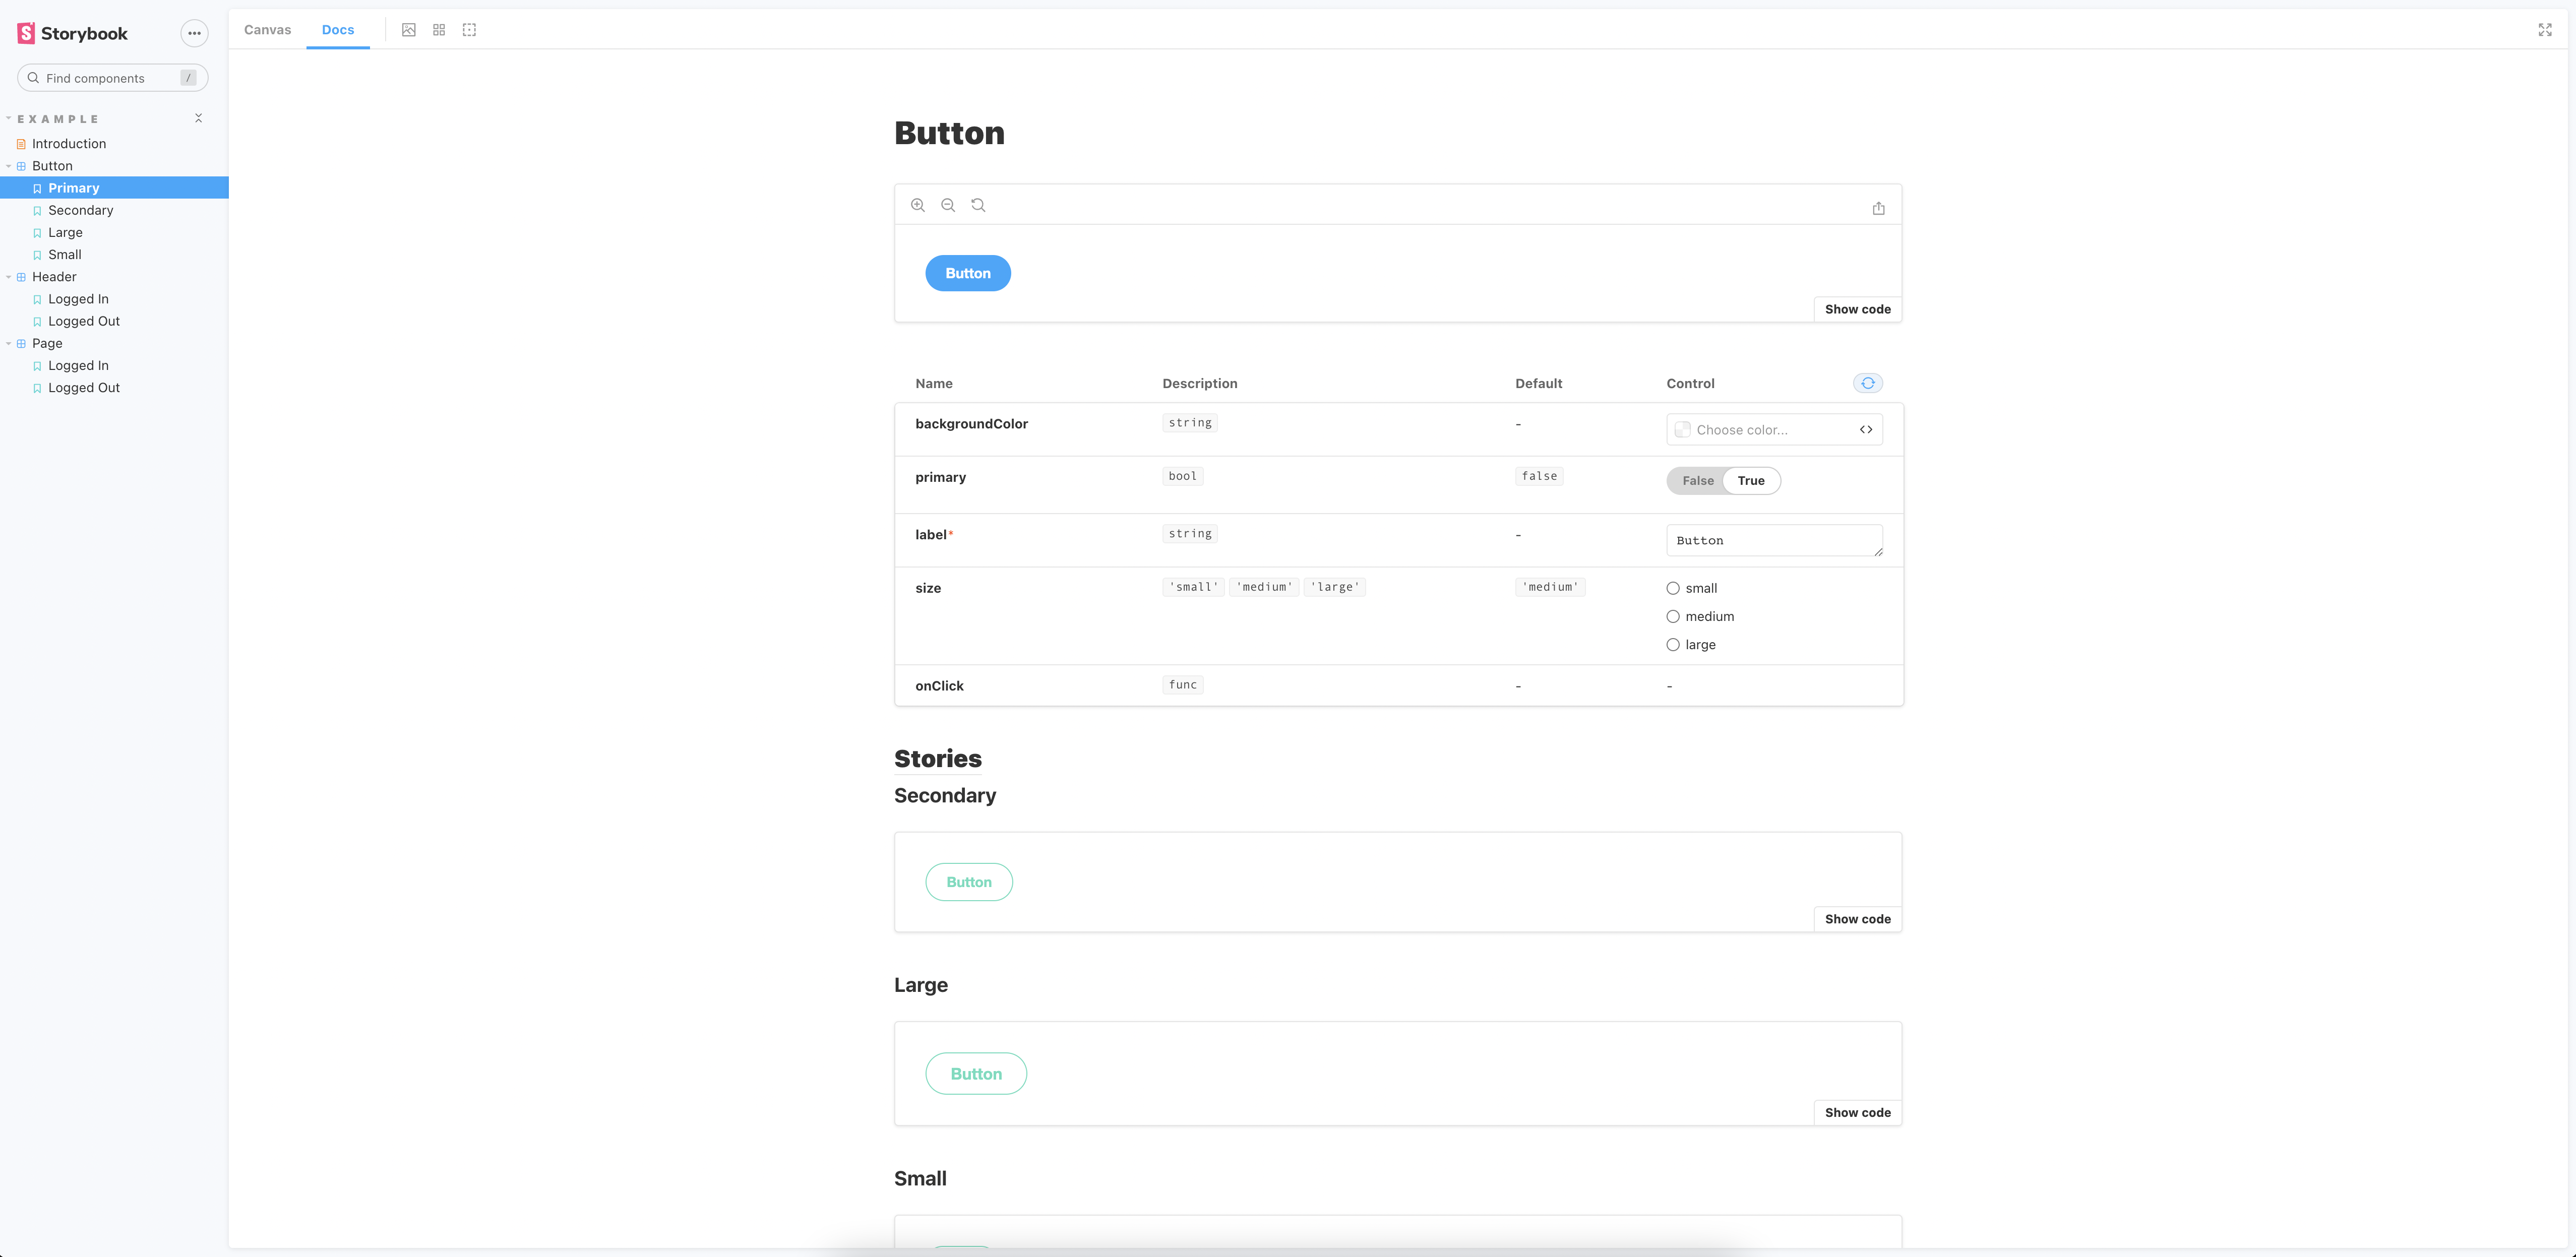The image size is (2576, 1257).
Task: Collapse the Header tree group arrow
Action: tap(9, 277)
